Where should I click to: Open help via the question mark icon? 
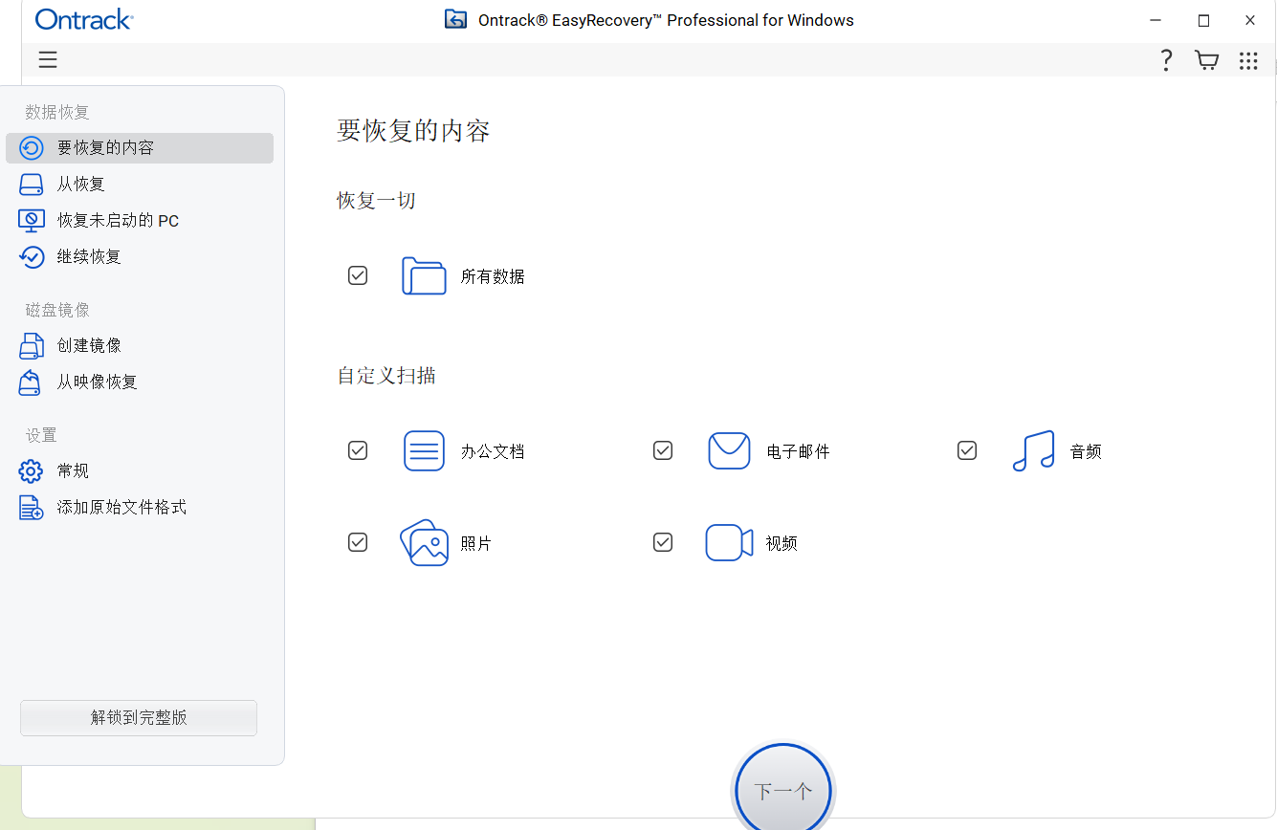click(x=1166, y=60)
